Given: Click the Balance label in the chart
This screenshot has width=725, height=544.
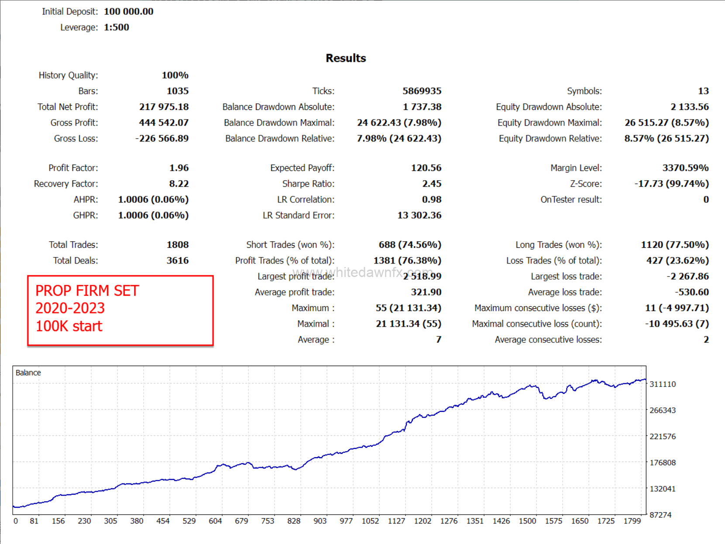Looking at the screenshot, I should (28, 373).
